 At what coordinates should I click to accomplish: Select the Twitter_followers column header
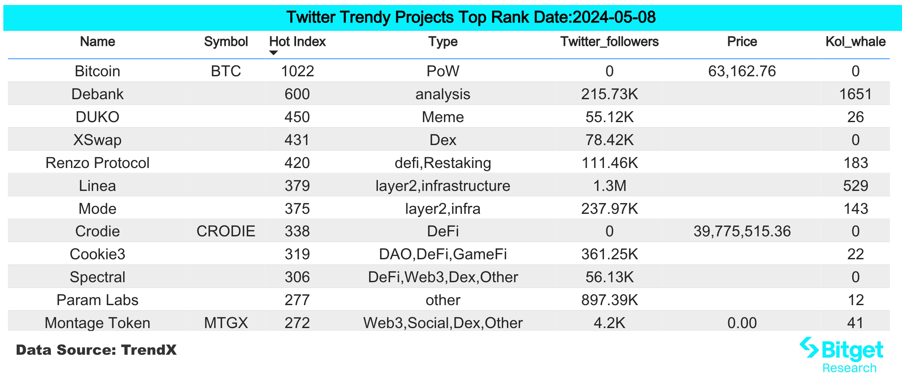click(609, 42)
